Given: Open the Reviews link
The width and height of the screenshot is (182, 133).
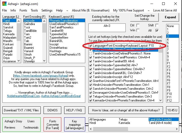Looking at the screenshot, I should (10, 128).
